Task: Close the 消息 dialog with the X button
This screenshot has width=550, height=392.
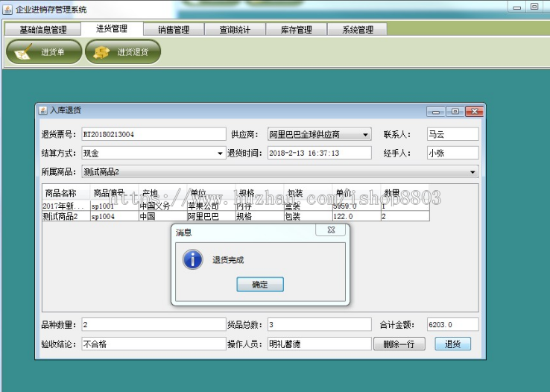Action: pyautogui.click(x=331, y=230)
